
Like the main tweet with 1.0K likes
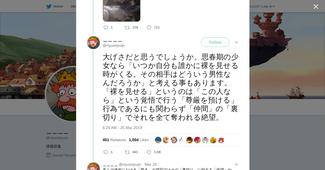tap(149, 152)
